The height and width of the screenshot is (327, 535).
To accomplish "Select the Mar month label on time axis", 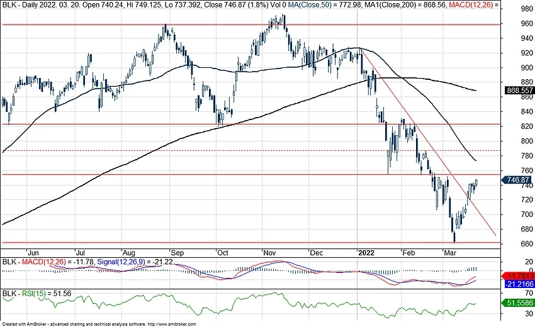I will click(x=450, y=253).
